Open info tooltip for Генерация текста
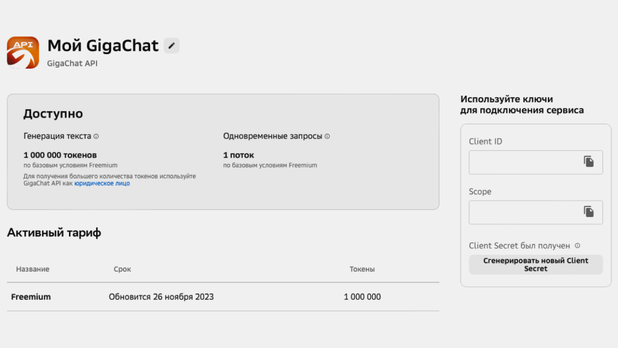Image resolution: width=618 pixels, height=348 pixels. (96, 137)
